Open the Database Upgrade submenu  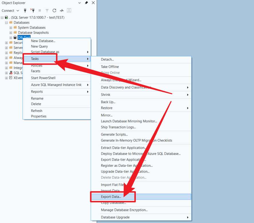click(x=141, y=217)
